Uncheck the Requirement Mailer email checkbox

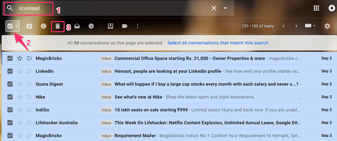[10, 136]
